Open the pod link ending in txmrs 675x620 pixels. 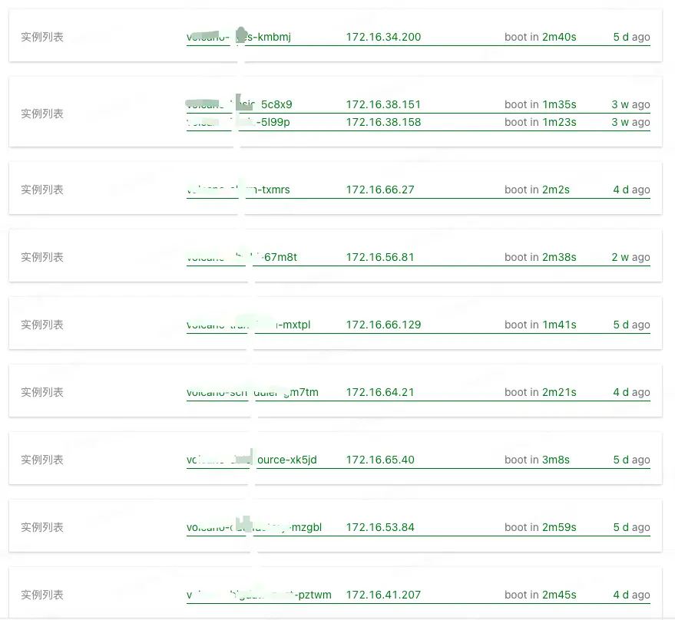[239, 190]
